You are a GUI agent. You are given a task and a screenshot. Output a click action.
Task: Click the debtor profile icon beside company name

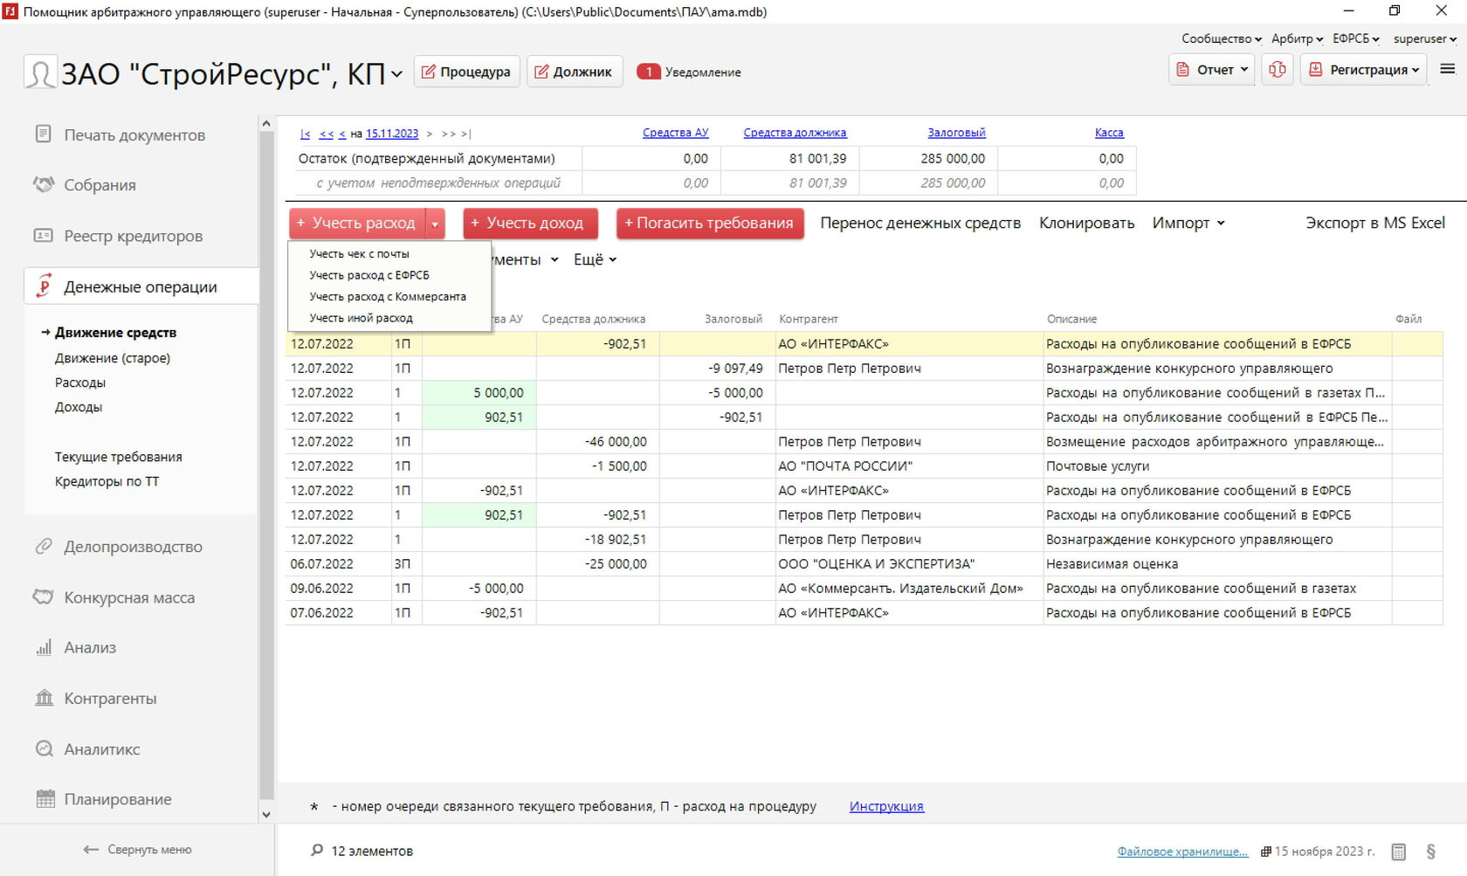point(40,72)
